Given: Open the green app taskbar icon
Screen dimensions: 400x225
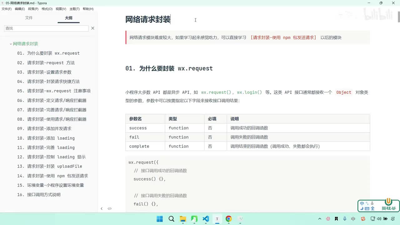Looking at the screenshot, I should (x=194, y=219).
